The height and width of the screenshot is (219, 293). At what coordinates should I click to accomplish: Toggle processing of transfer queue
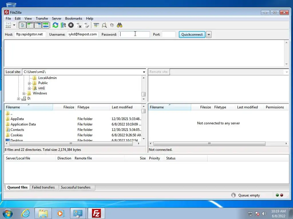point(63,25)
